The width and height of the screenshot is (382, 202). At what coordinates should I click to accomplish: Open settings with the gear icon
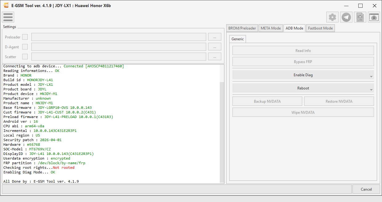(332, 17)
